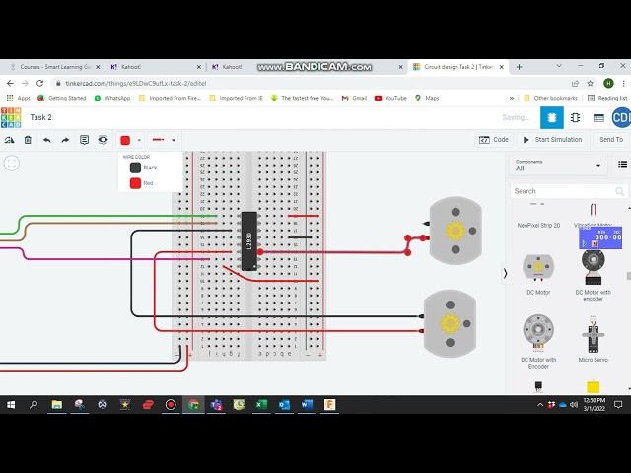Viewport: 631px width, 473px height.
Task: Switch to Circuit design Task 2 tab
Action: [x=458, y=67]
